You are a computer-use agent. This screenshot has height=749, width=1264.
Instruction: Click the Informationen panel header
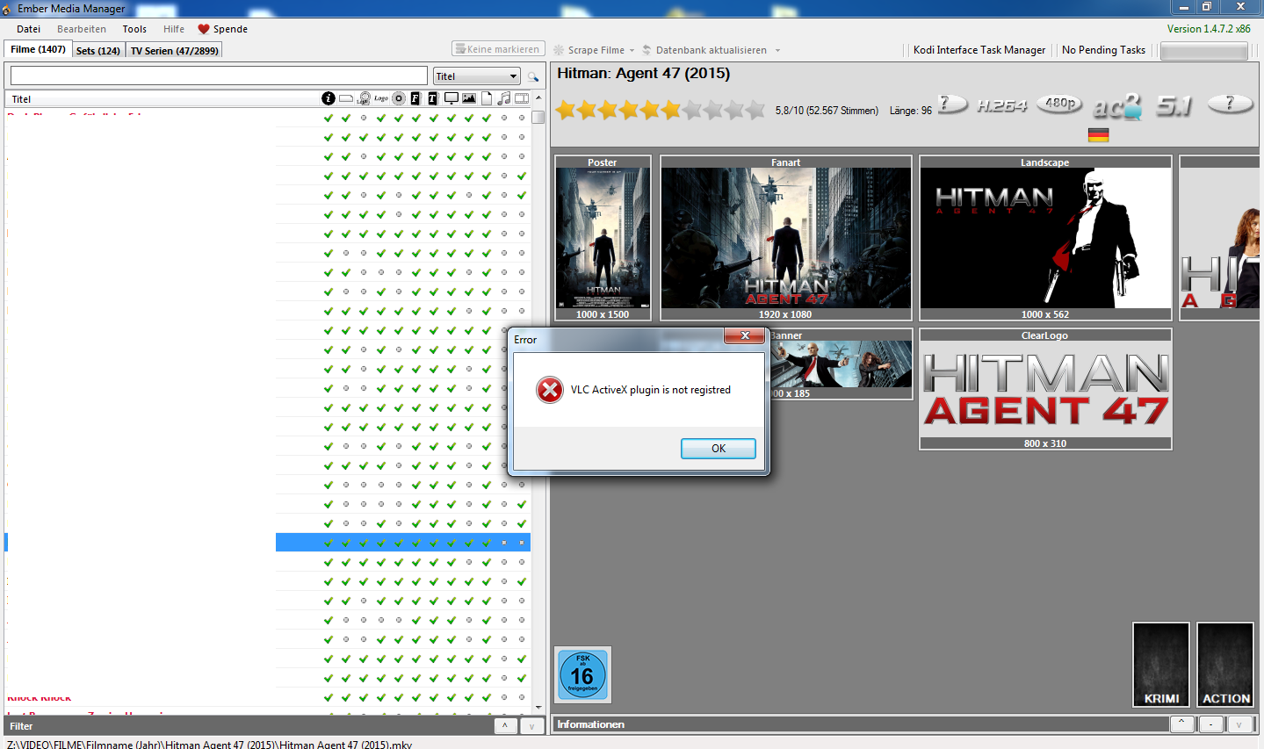pos(860,724)
